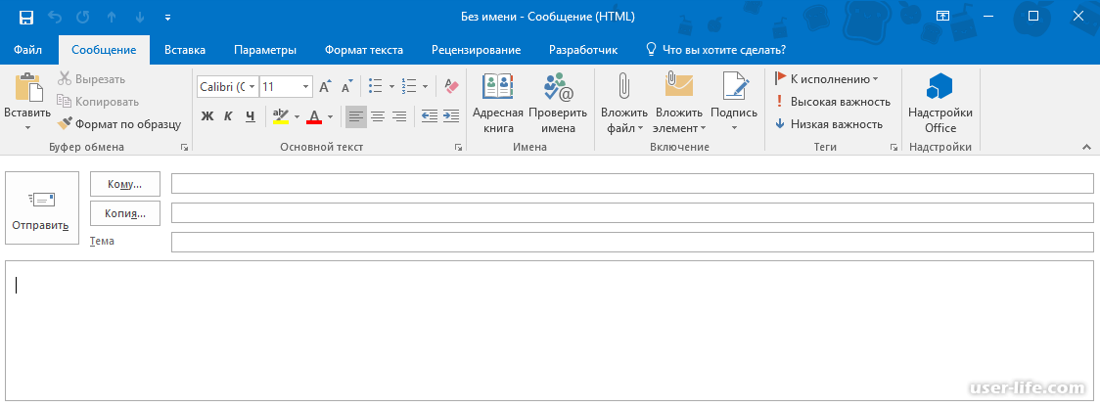Open bulleted list style dropdown arrow

tap(390, 87)
